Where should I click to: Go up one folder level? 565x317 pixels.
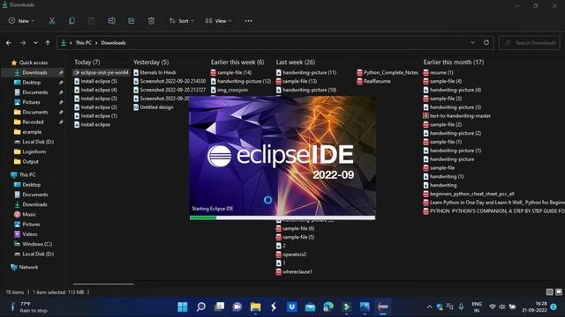(x=48, y=43)
